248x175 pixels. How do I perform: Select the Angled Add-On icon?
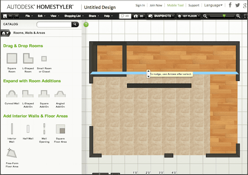point(60,94)
